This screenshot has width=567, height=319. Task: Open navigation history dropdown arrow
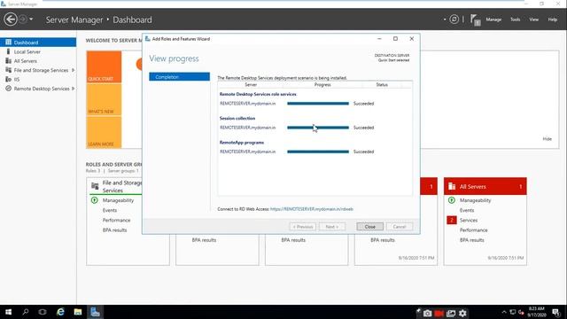(31, 19)
